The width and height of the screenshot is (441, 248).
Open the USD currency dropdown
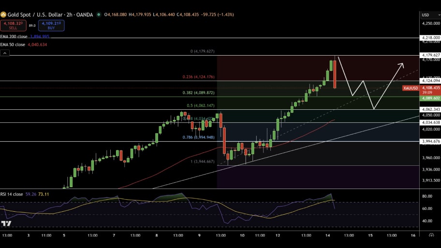click(429, 15)
